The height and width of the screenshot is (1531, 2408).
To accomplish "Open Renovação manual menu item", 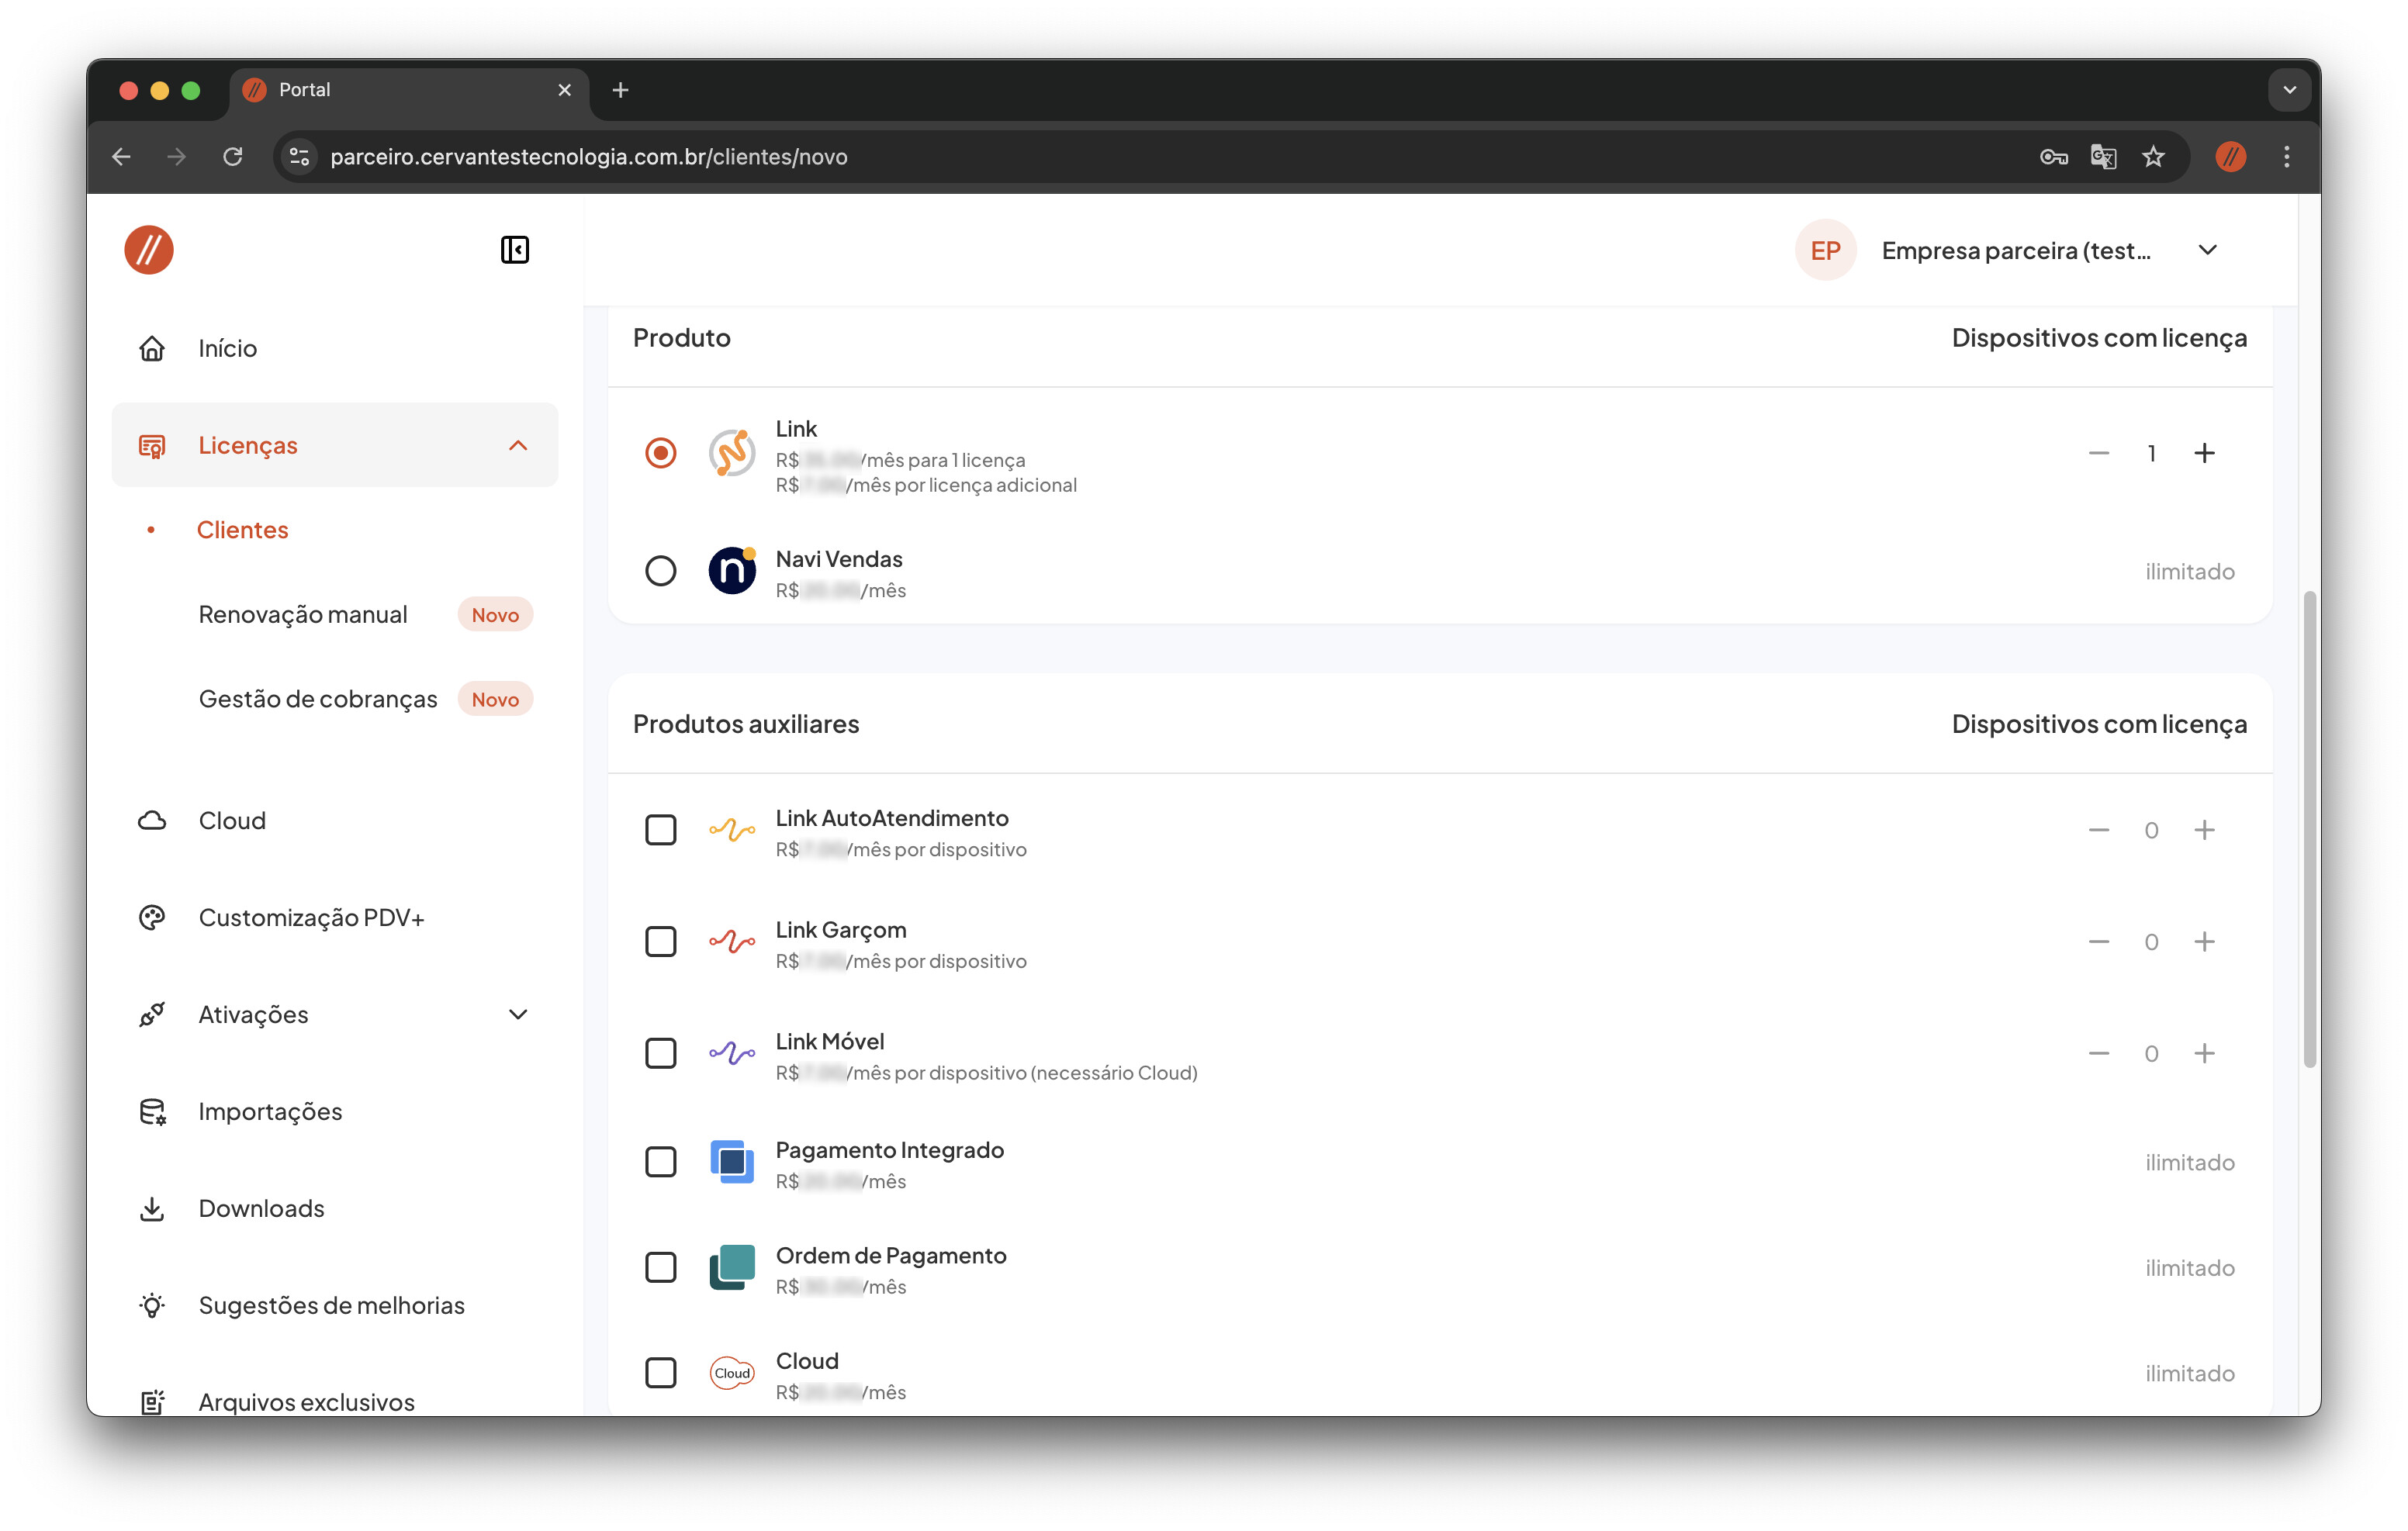I will [x=303, y=614].
